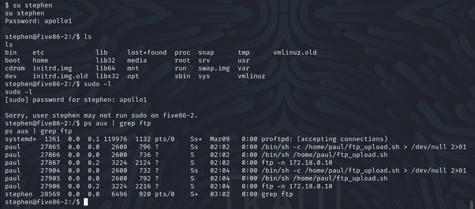This screenshot has width=475, height=209.
Task: Click the 'cdrom' directory in the ls output
Action: coord(15,68)
